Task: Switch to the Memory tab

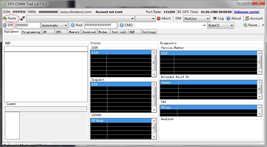Action: [x=74, y=32]
